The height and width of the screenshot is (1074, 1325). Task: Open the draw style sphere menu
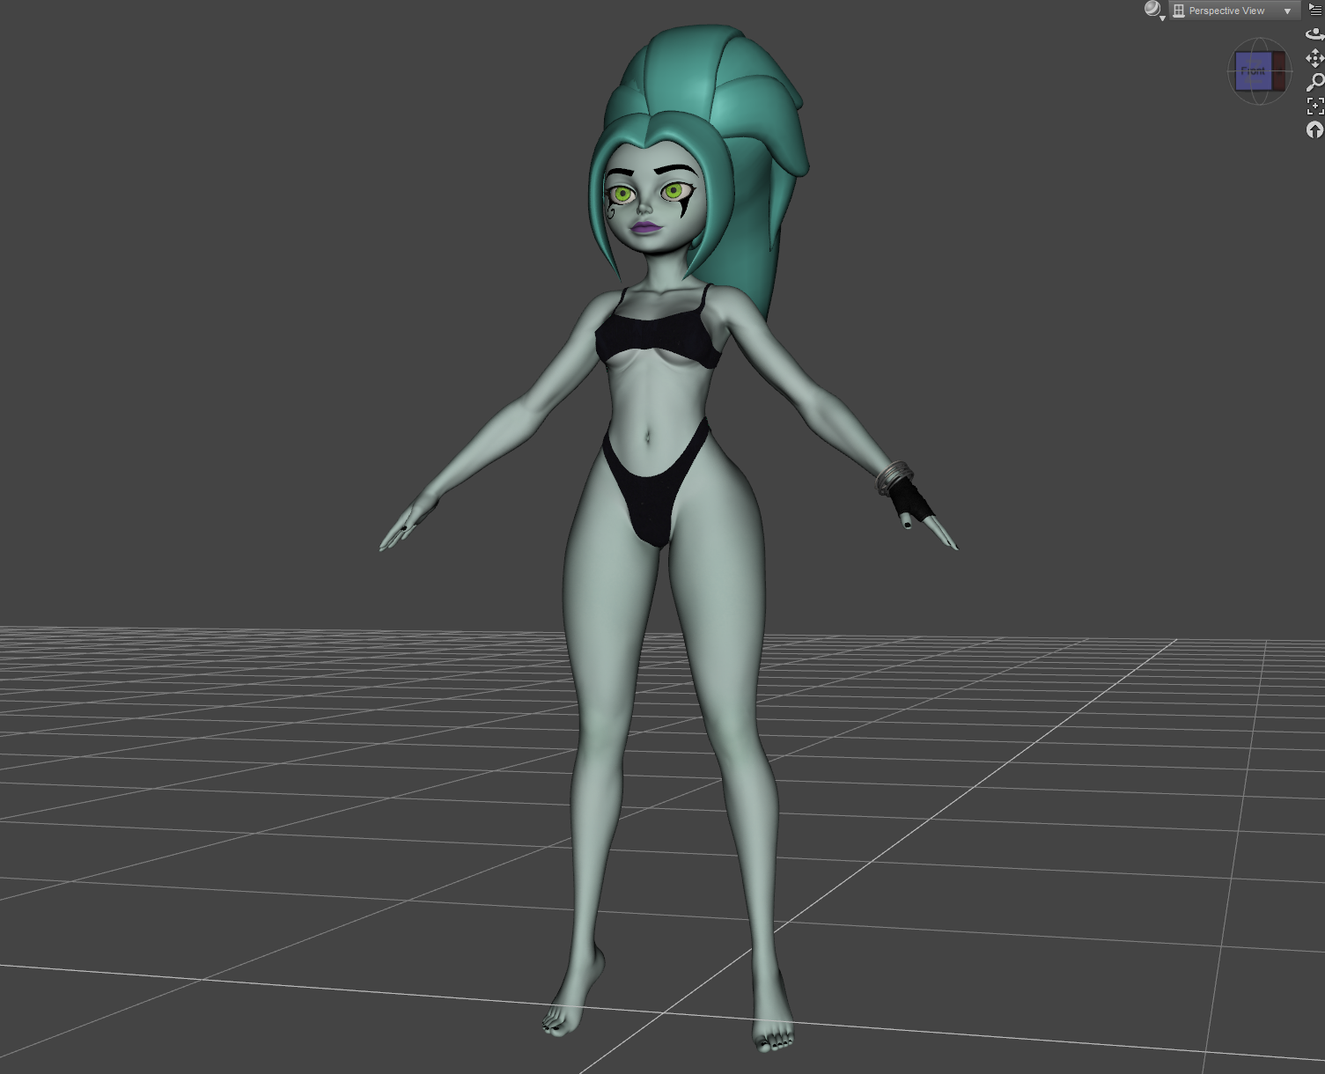pos(1154,11)
